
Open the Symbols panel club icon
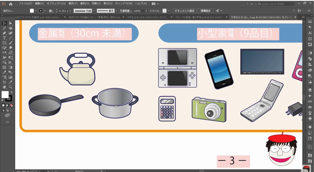310,119
